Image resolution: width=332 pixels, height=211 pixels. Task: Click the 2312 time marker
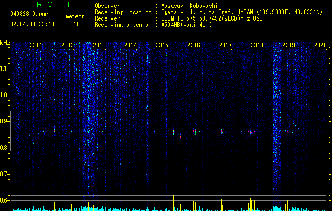tap(68, 45)
